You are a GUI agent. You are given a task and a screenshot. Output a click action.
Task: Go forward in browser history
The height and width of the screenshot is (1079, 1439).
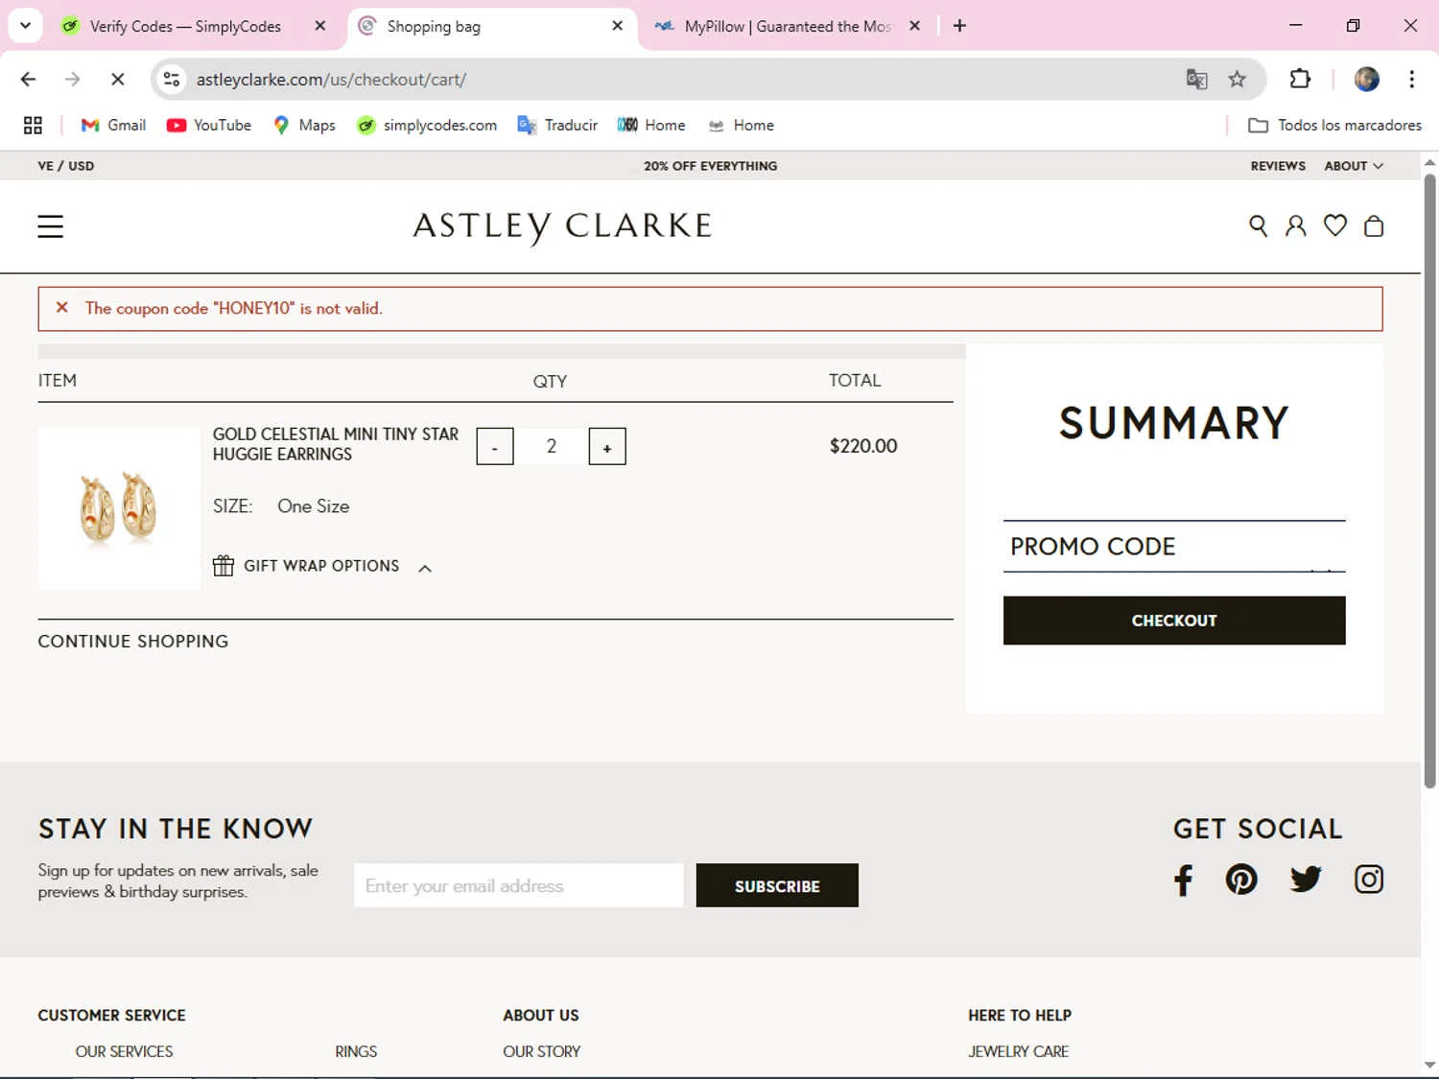(x=73, y=79)
